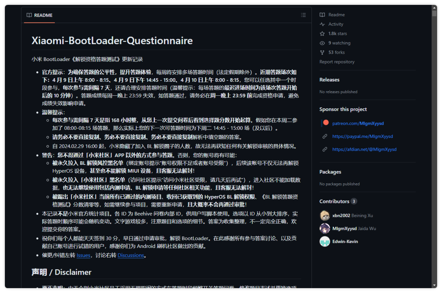Open the Readme sidebar link
442x293 pixels.
tap(336, 15)
